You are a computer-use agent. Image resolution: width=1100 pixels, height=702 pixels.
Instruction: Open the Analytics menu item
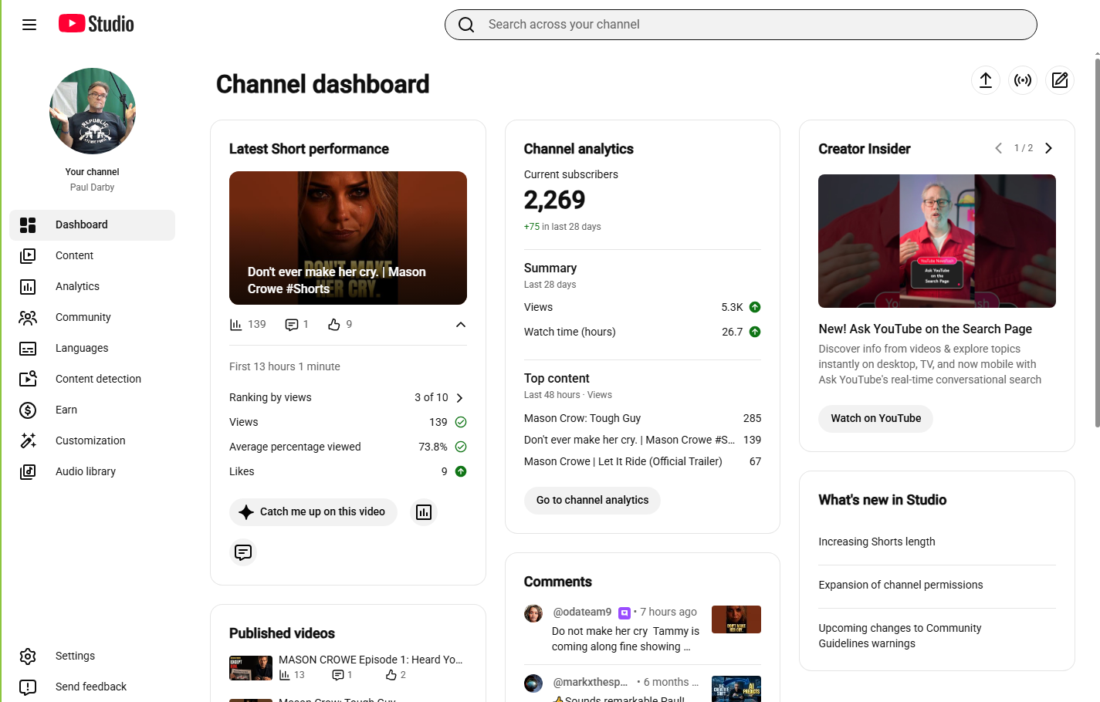coord(93,287)
